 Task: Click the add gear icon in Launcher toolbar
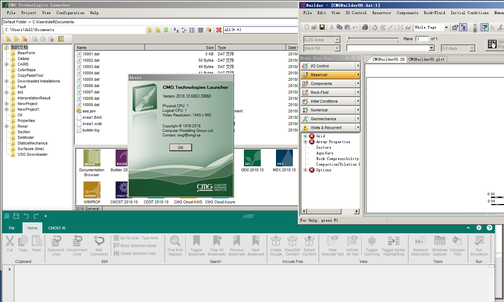35,39
